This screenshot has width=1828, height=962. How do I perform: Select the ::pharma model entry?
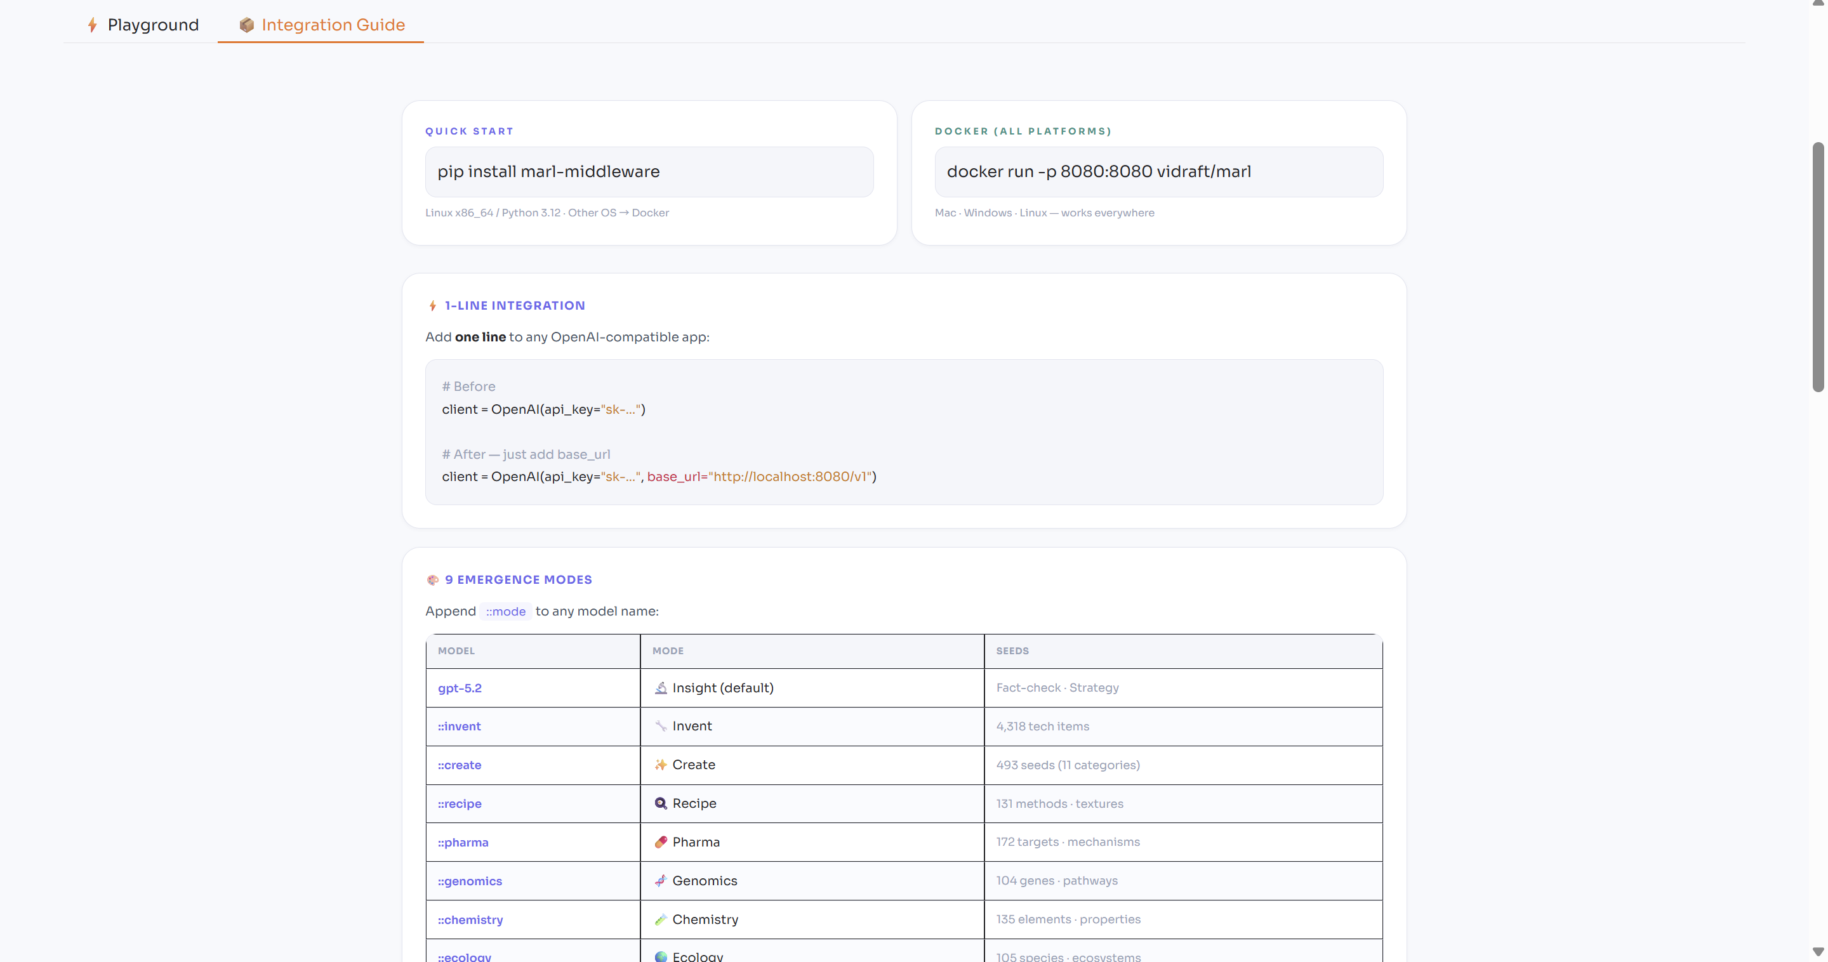[x=463, y=842]
